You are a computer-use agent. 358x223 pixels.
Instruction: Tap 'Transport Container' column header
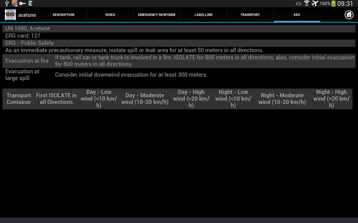pyautogui.click(x=19, y=99)
